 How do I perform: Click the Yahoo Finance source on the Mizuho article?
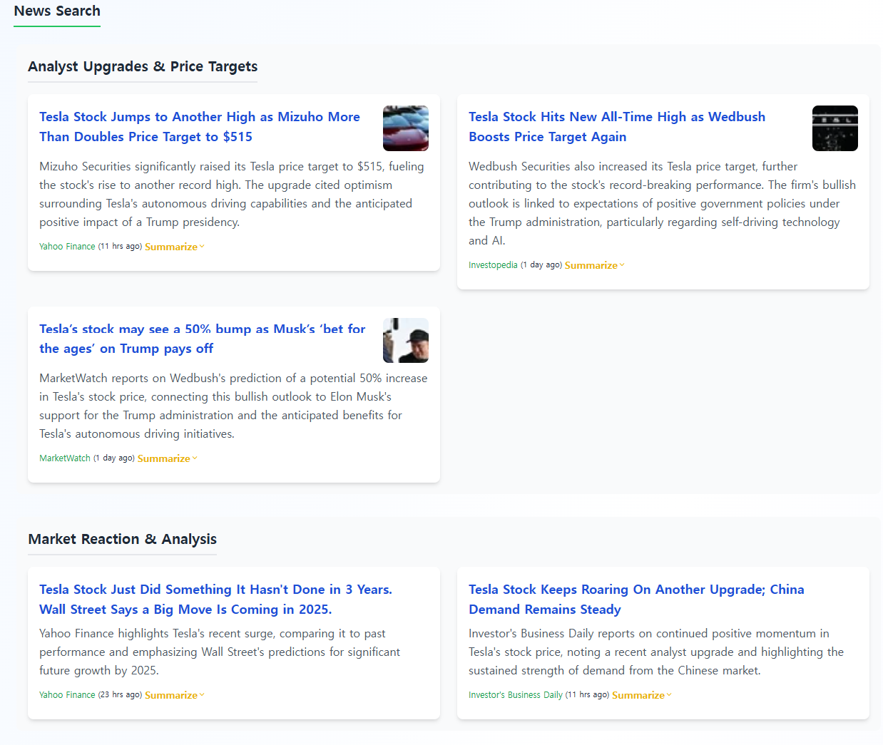[67, 247]
